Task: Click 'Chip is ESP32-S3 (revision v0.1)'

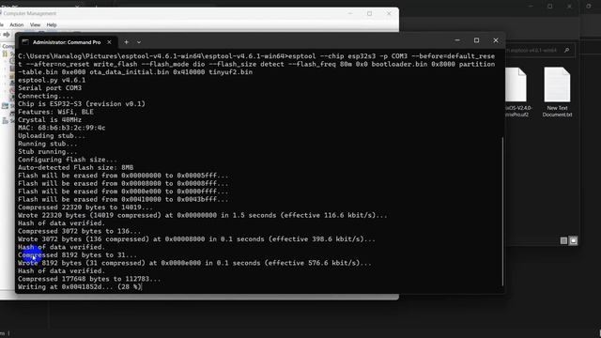Action: [82, 104]
